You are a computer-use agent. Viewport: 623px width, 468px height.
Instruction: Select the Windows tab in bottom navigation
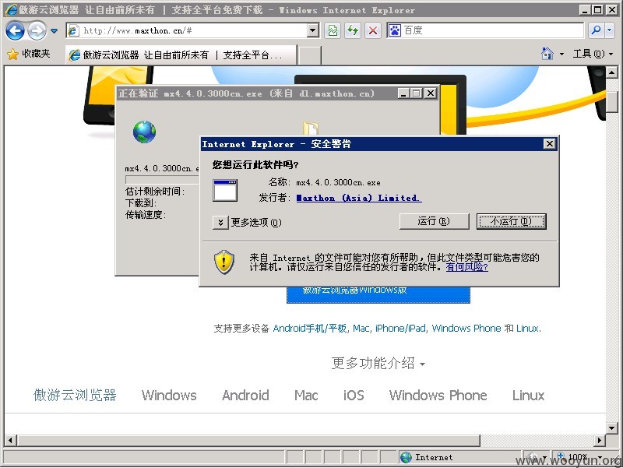point(169,396)
